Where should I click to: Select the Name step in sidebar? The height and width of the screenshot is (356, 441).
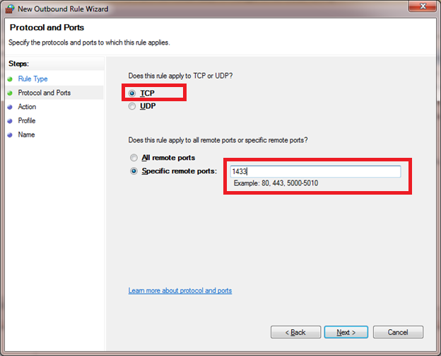[26, 134]
